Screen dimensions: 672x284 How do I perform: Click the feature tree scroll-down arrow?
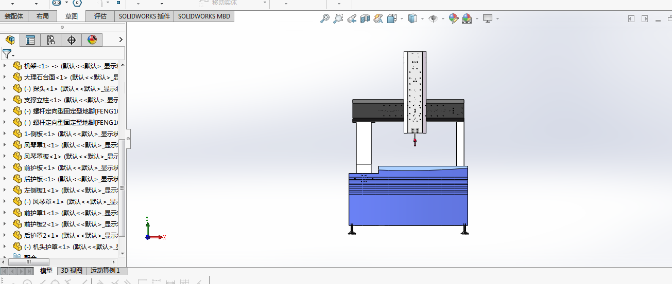point(122,255)
